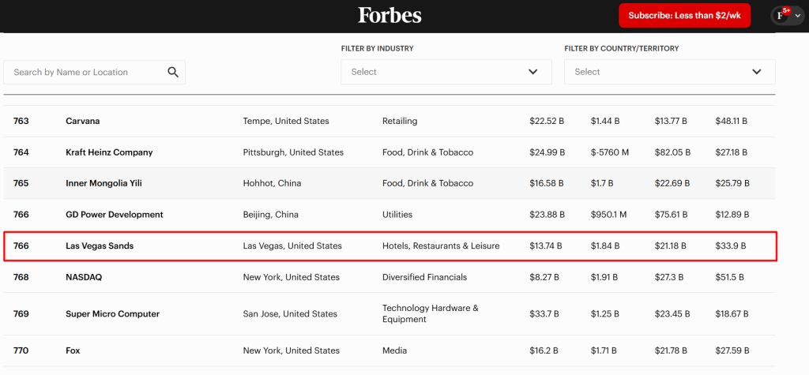This screenshot has width=809, height=375.
Task: Click GD Power $12.89 B value
Action: tap(732, 215)
